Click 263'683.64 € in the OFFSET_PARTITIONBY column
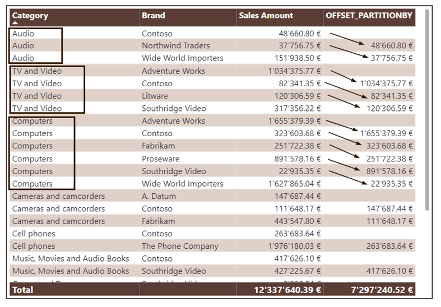441x307 pixels. pos(389,246)
